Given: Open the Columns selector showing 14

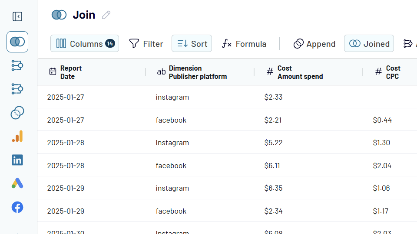Looking at the screenshot, I should (x=85, y=44).
